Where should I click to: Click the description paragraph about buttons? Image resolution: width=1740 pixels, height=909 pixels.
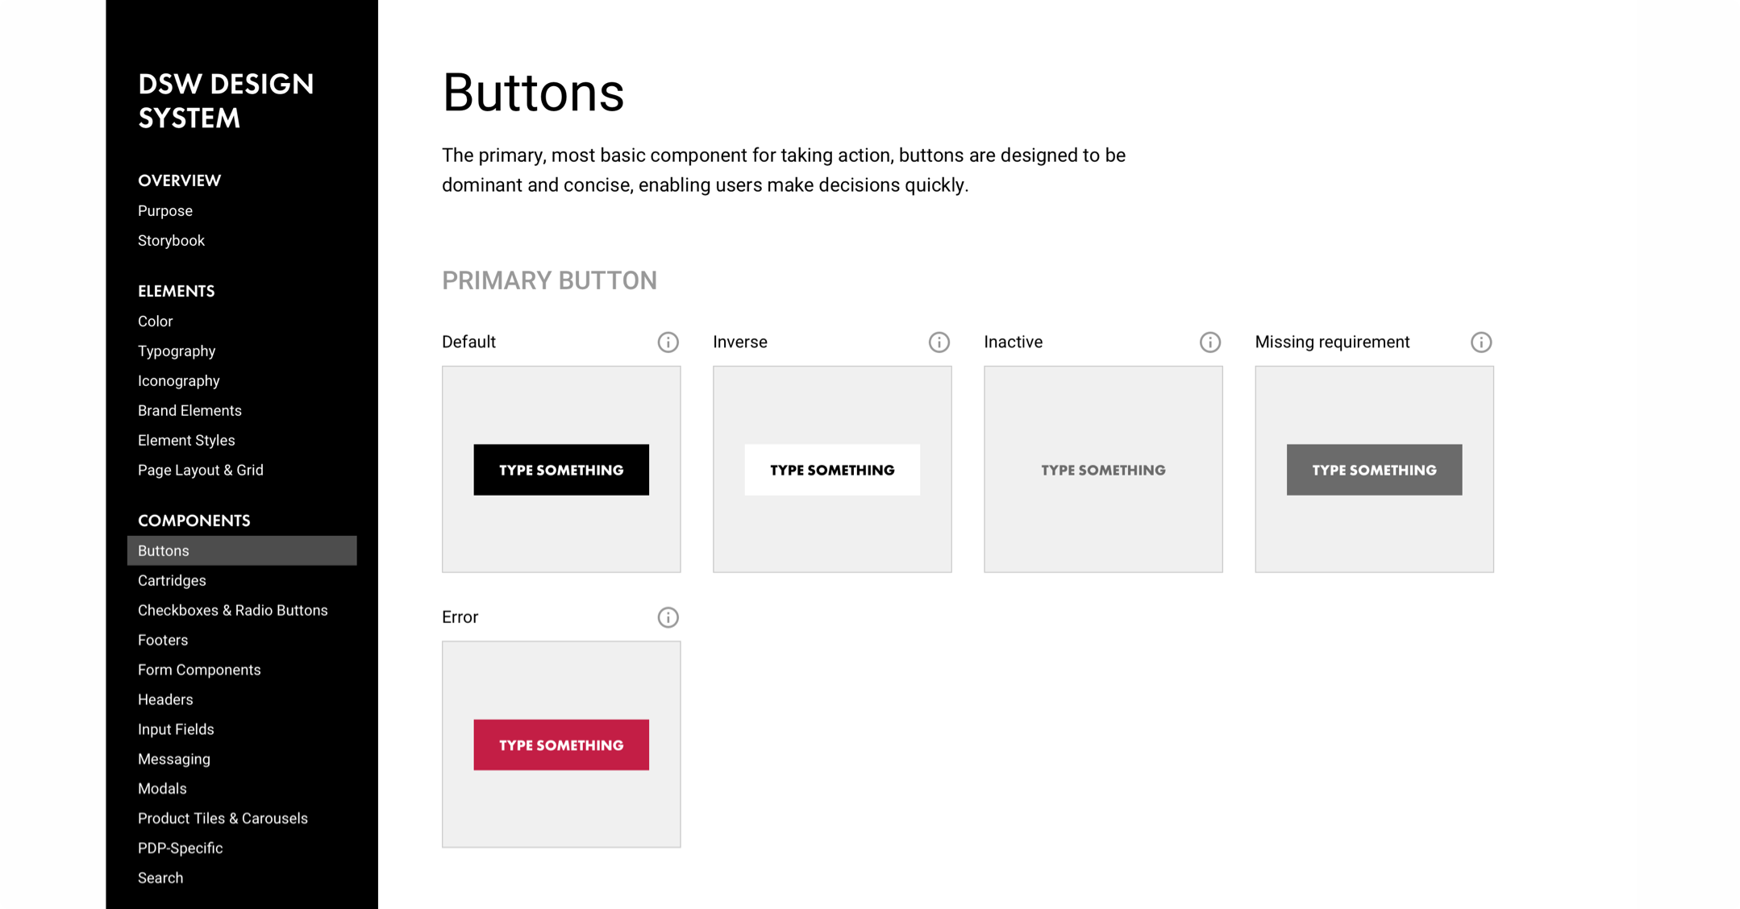[784, 170]
